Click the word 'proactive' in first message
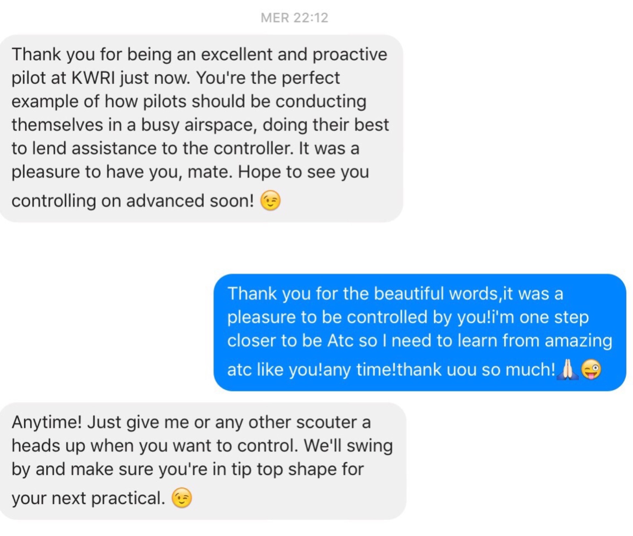The height and width of the screenshot is (536, 633). [350, 55]
